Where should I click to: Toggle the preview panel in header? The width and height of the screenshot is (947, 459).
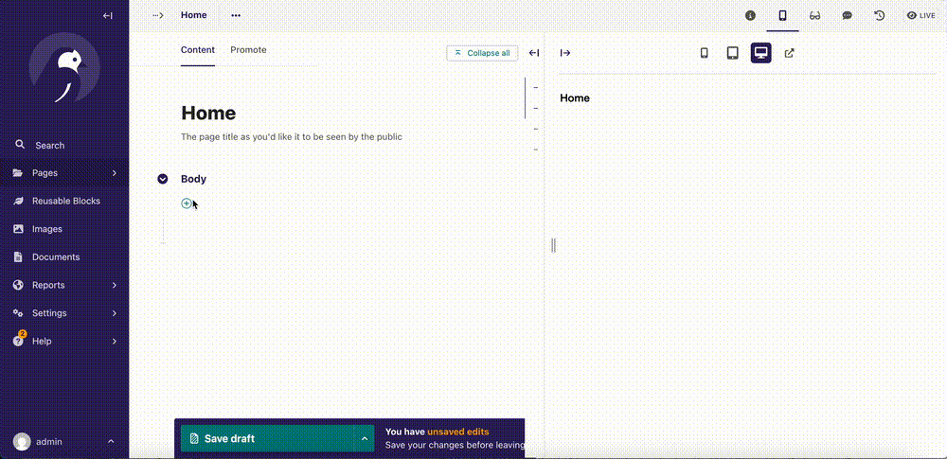pyautogui.click(x=782, y=15)
